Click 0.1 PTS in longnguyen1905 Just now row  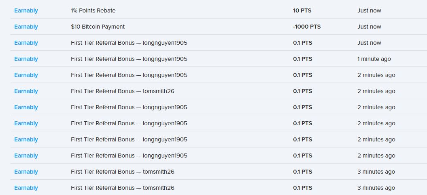[x=302, y=43]
